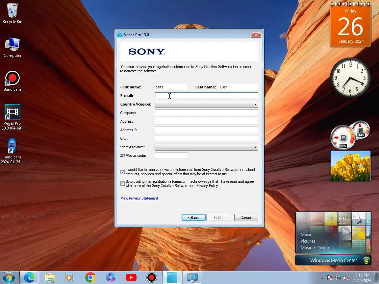Click the analog clock gadget
This screenshot has width=379, height=284.
[x=350, y=78]
